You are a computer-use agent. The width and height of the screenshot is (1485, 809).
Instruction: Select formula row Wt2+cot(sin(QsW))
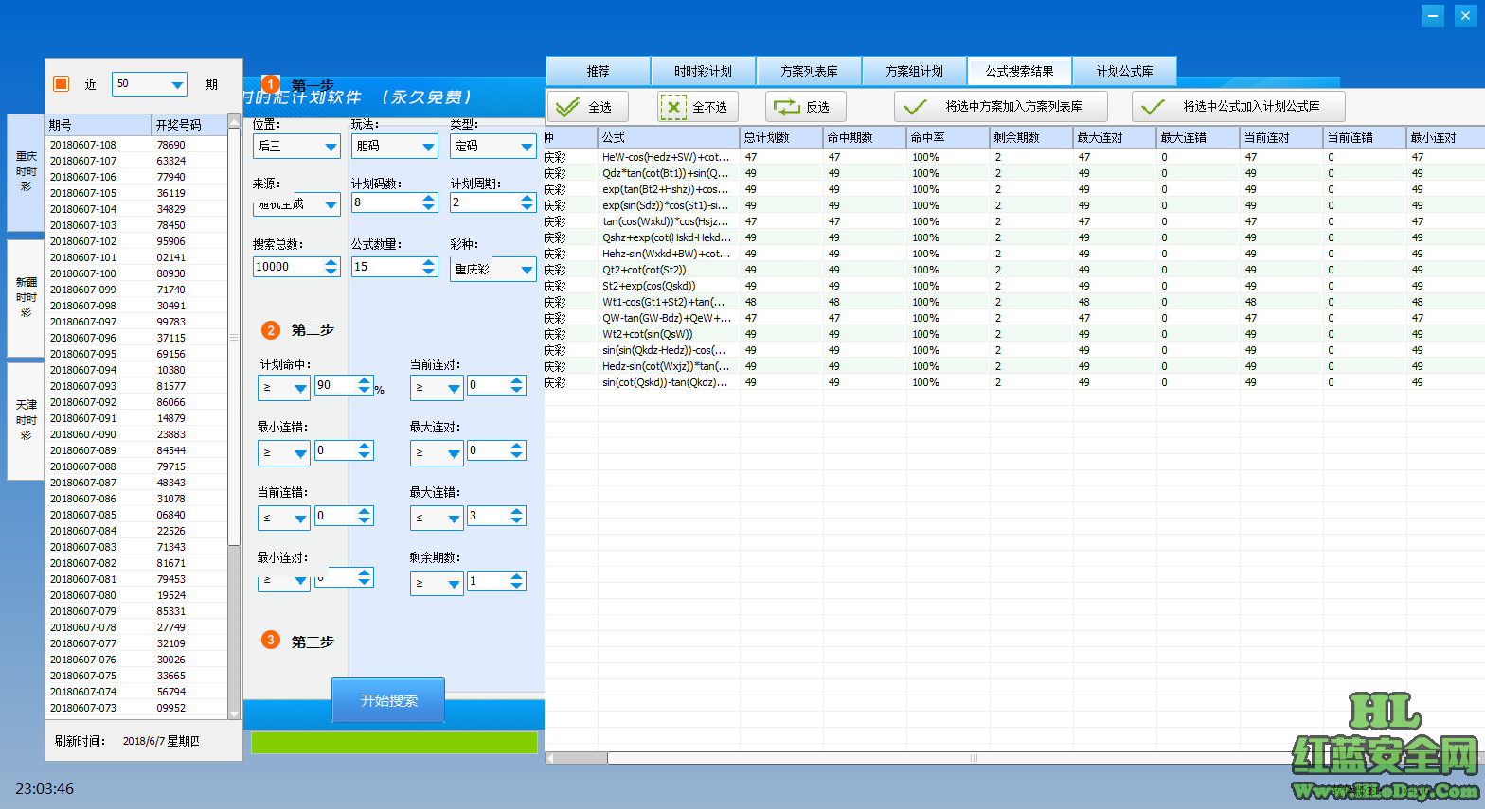[x=1014, y=334]
